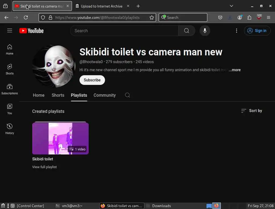The image size is (275, 209).
Task: Open Firefox downloads panel
Action: 230,17
